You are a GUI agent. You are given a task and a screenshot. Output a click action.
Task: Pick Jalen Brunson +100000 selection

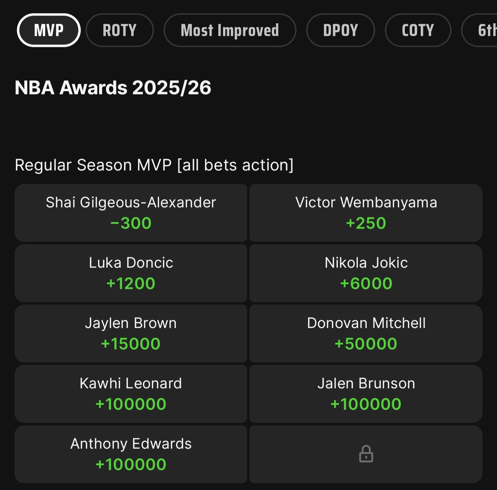pyautogui.click(x=366, y=393)
